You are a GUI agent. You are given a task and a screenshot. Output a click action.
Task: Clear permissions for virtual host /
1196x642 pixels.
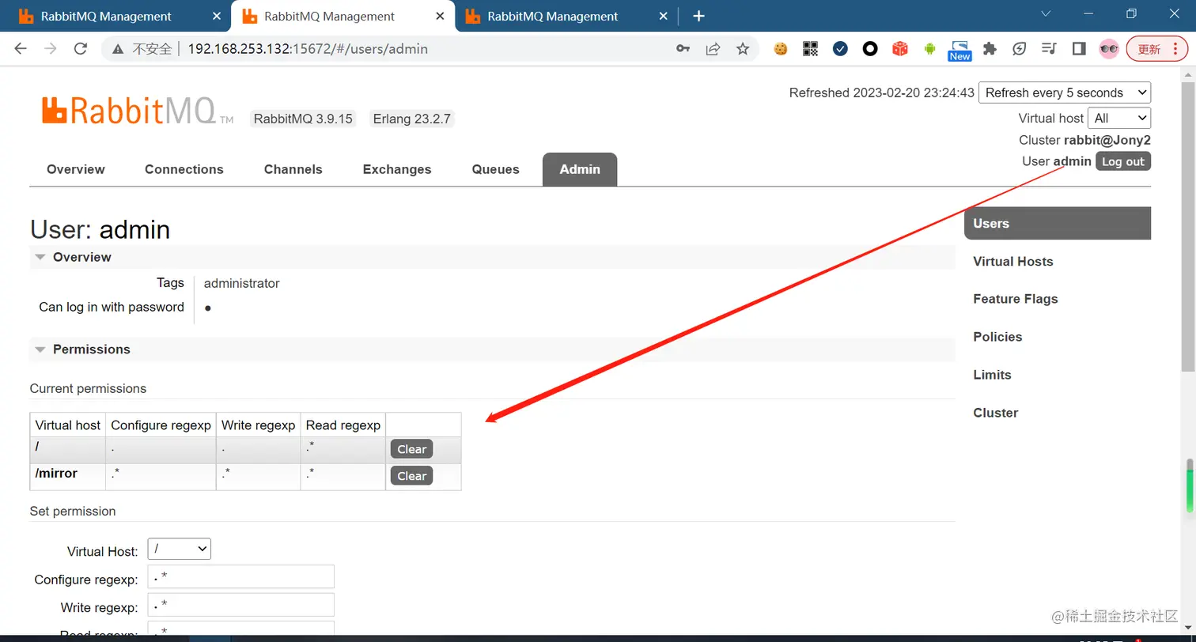tap(411, 449)
